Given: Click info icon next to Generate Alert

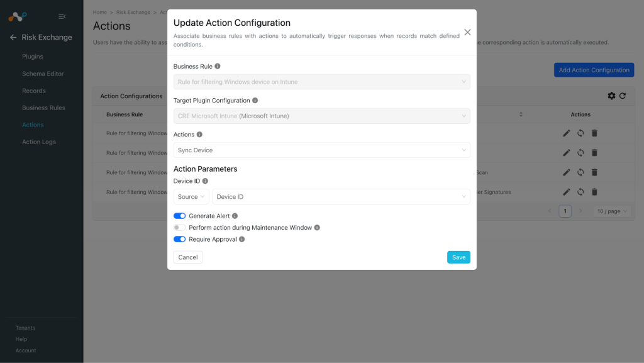Looking at the screenshot, I should (235, 216).
